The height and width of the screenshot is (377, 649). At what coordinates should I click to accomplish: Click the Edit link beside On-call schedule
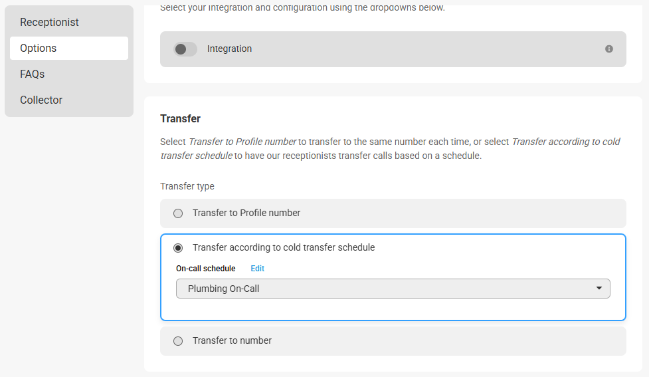click(x=258, y=269)
